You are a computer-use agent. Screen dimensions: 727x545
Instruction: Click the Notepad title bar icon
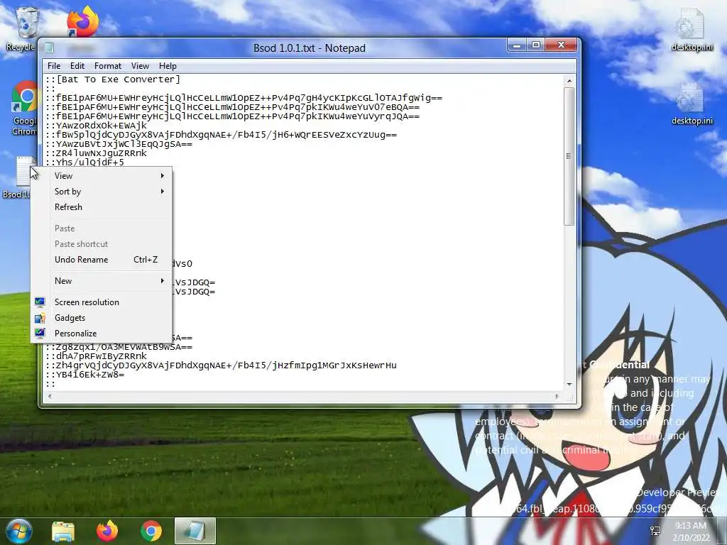[x=49, y=48]
